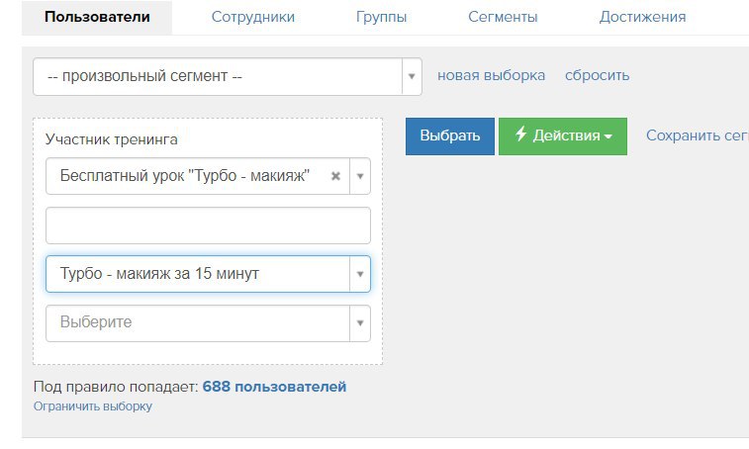Image resolution: width=749 pixels, height=449 pixels.
Task: Click the новая выборка link
Action: (491, 75)
